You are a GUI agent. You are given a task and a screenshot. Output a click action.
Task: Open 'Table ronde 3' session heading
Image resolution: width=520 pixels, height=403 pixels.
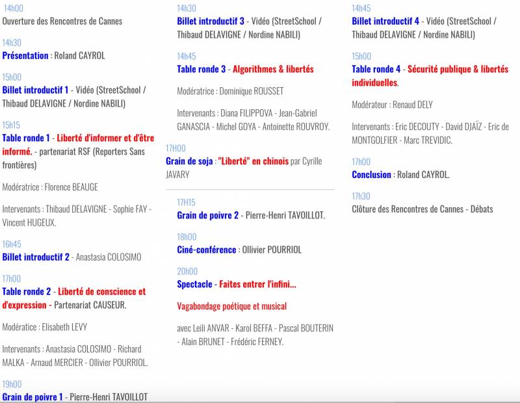[201, 69]
